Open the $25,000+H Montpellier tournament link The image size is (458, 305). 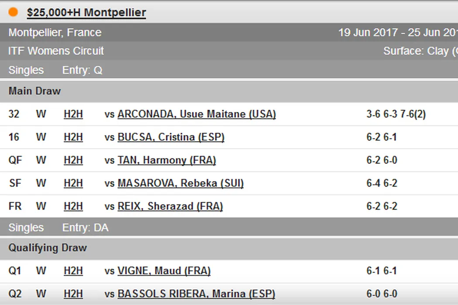(86, 13)
